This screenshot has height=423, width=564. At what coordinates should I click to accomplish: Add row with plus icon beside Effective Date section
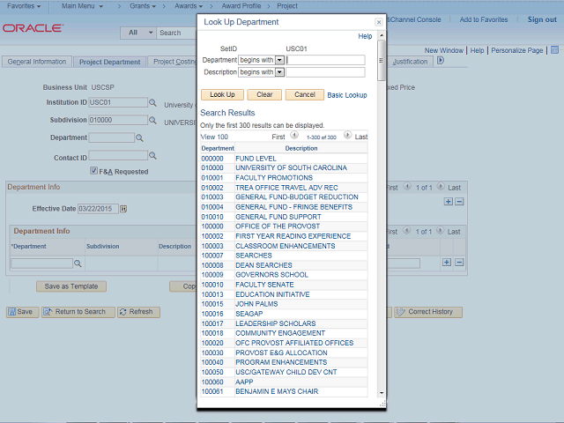pyautogui.click(x=449, y=202)
